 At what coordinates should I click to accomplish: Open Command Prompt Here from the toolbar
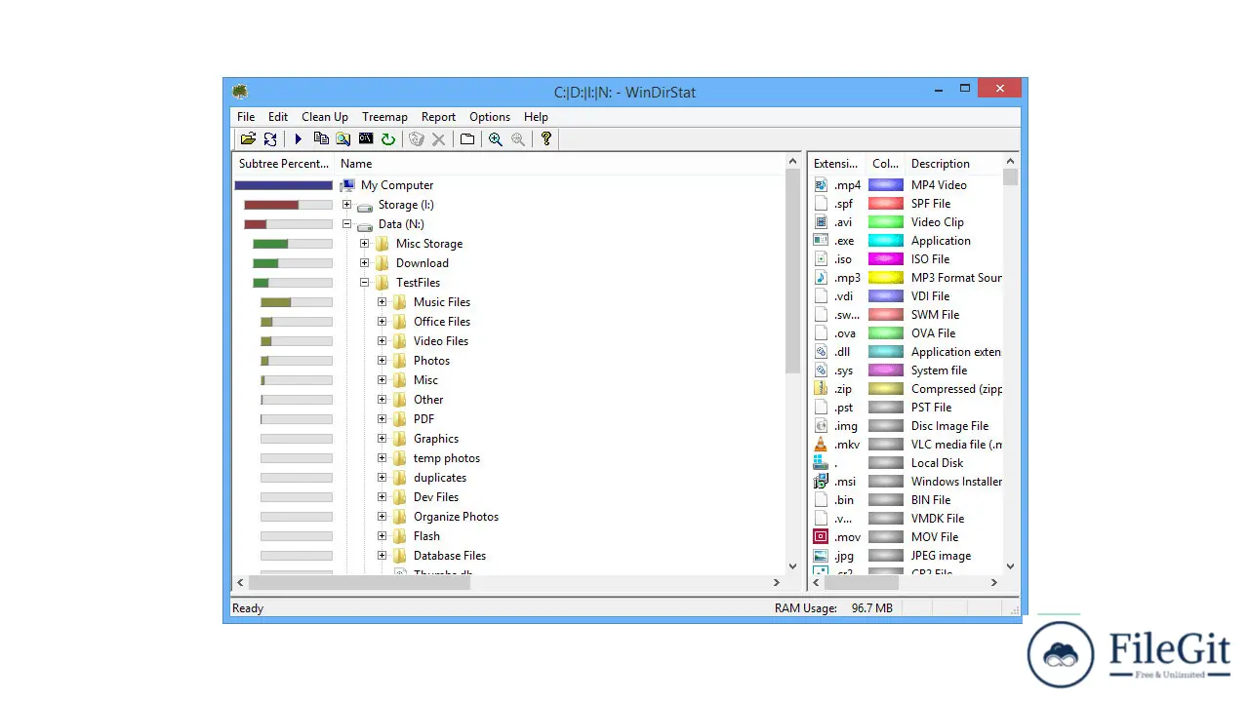click(x=365, y=139)
